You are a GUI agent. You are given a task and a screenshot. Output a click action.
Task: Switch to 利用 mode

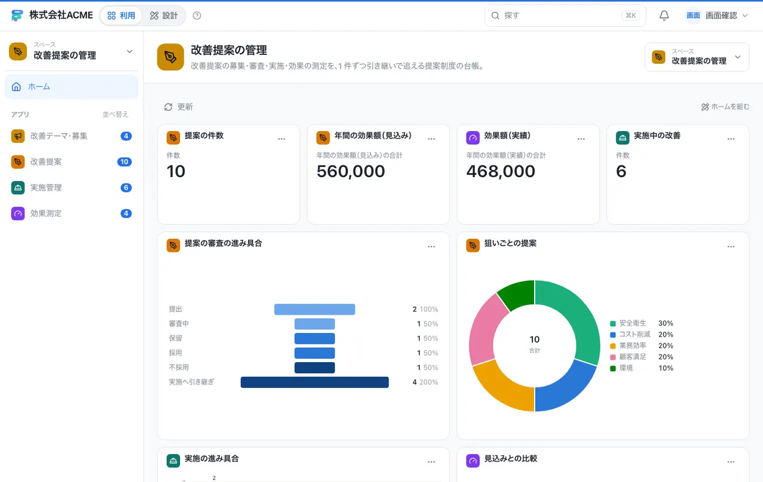pyautogui.click(x=122, y=15)
